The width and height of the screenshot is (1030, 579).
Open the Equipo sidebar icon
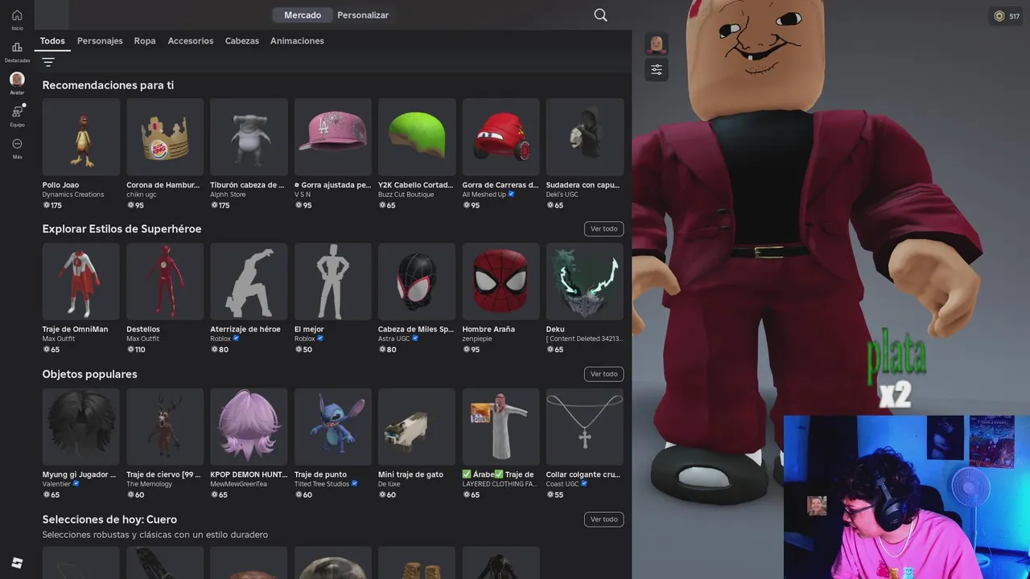coord(17,112)
